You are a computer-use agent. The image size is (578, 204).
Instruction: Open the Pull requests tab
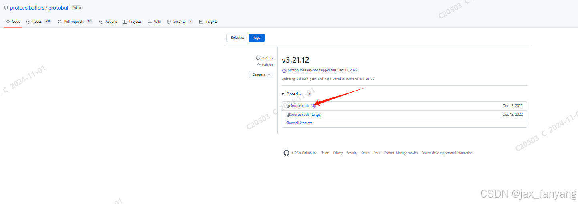point(75,22)
